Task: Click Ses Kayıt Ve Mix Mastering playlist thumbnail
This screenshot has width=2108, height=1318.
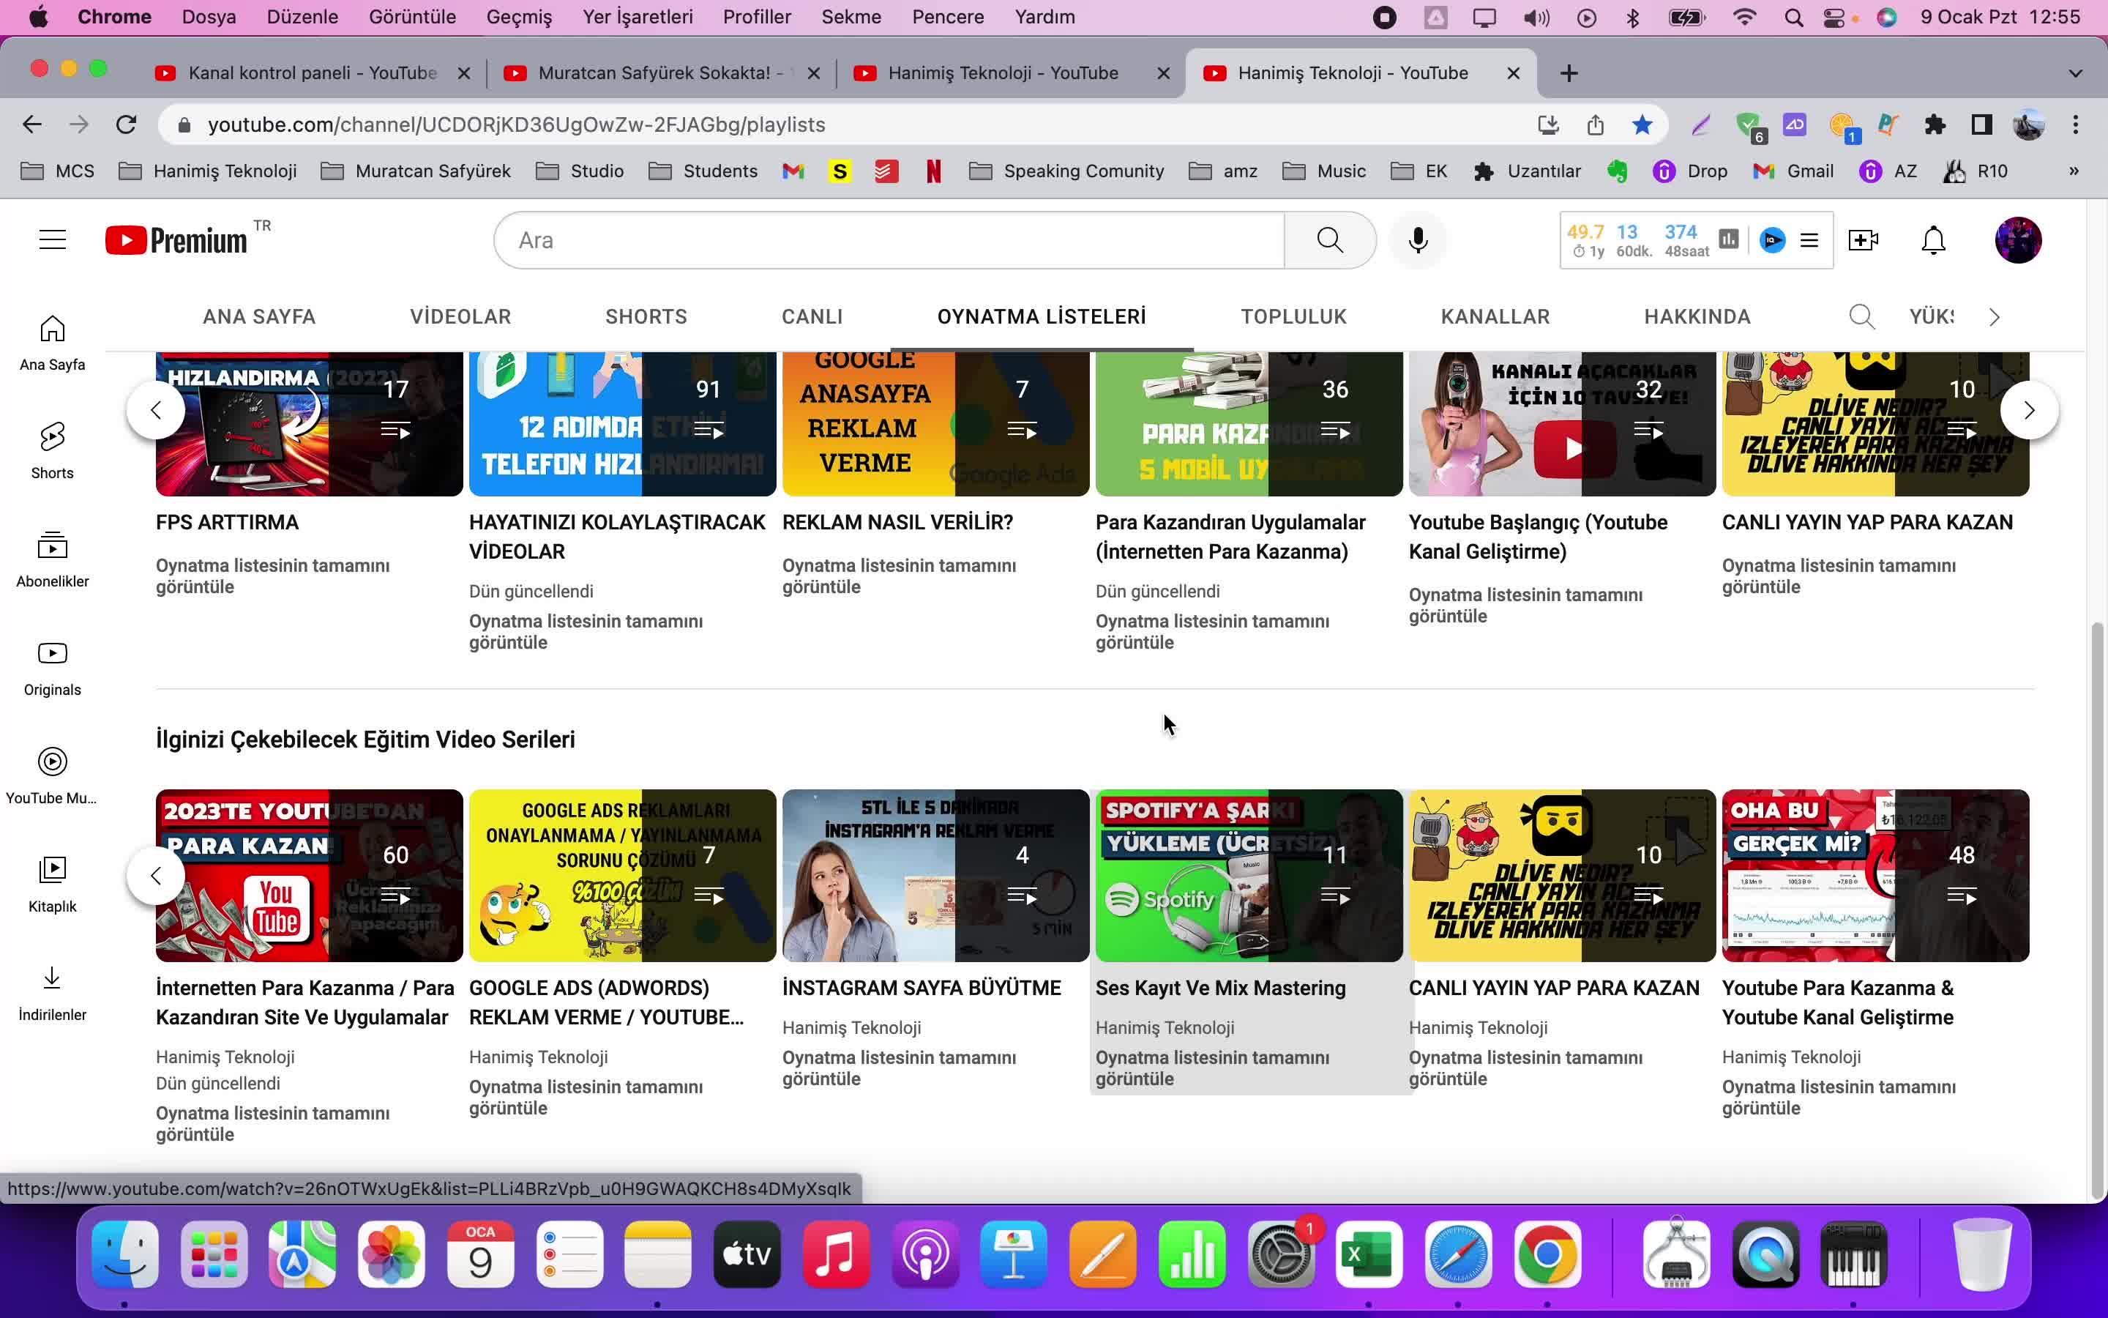Action: [1247, 874]
